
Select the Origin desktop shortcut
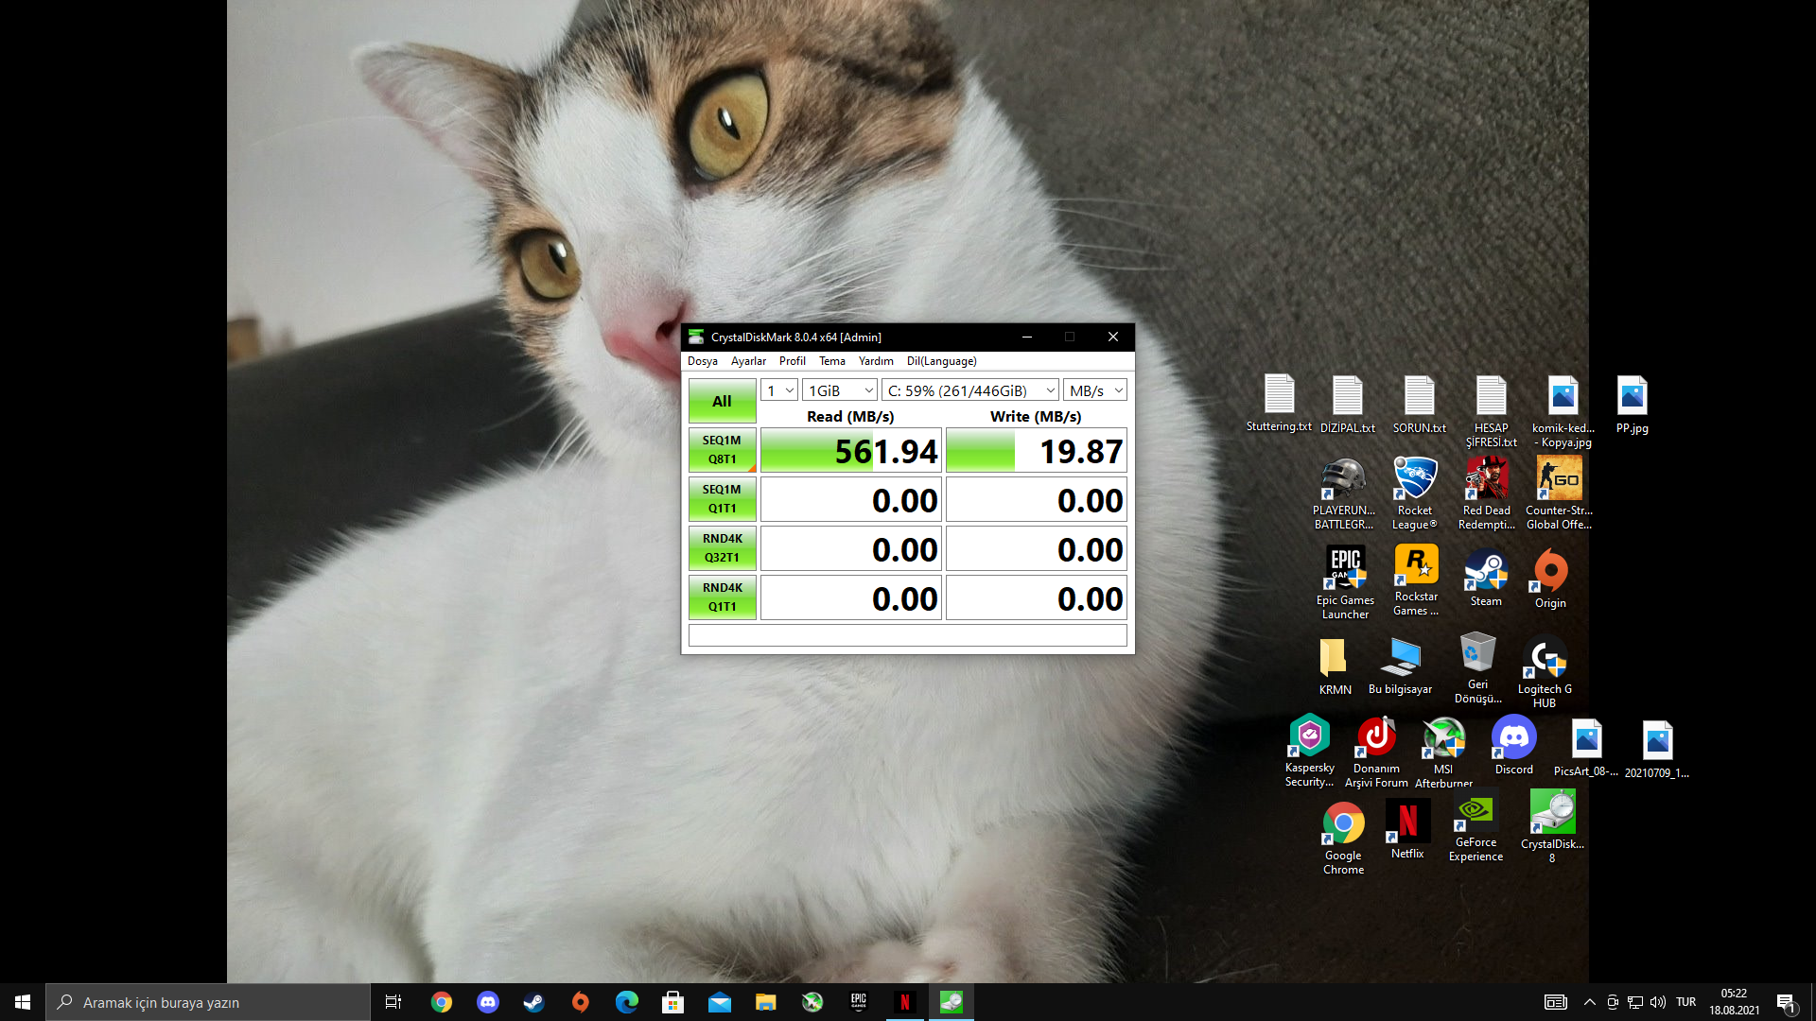(1550, 580)
